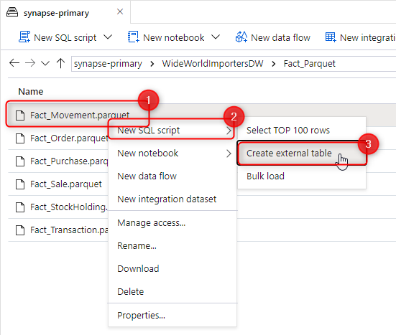396x335 pixels.
Task: Click the synapse-primary storage tab icon
Action: (12, 12)
